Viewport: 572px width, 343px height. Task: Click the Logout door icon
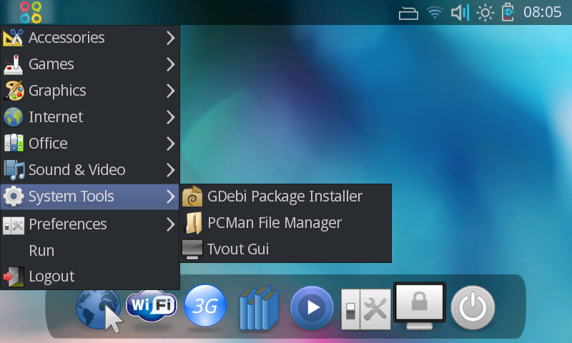pyautogui.click(x=14, y=277)
